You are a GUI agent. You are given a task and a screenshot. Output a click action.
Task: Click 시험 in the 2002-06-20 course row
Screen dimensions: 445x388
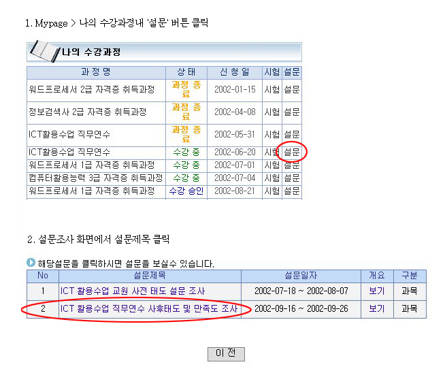pyautogui.click(x=272, y=152)
